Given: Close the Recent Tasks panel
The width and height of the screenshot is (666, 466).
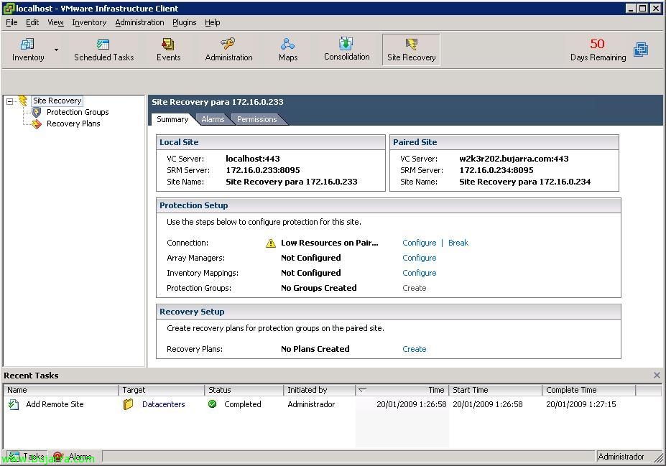Looking at the screenshot, I should [x=657, y=376].
